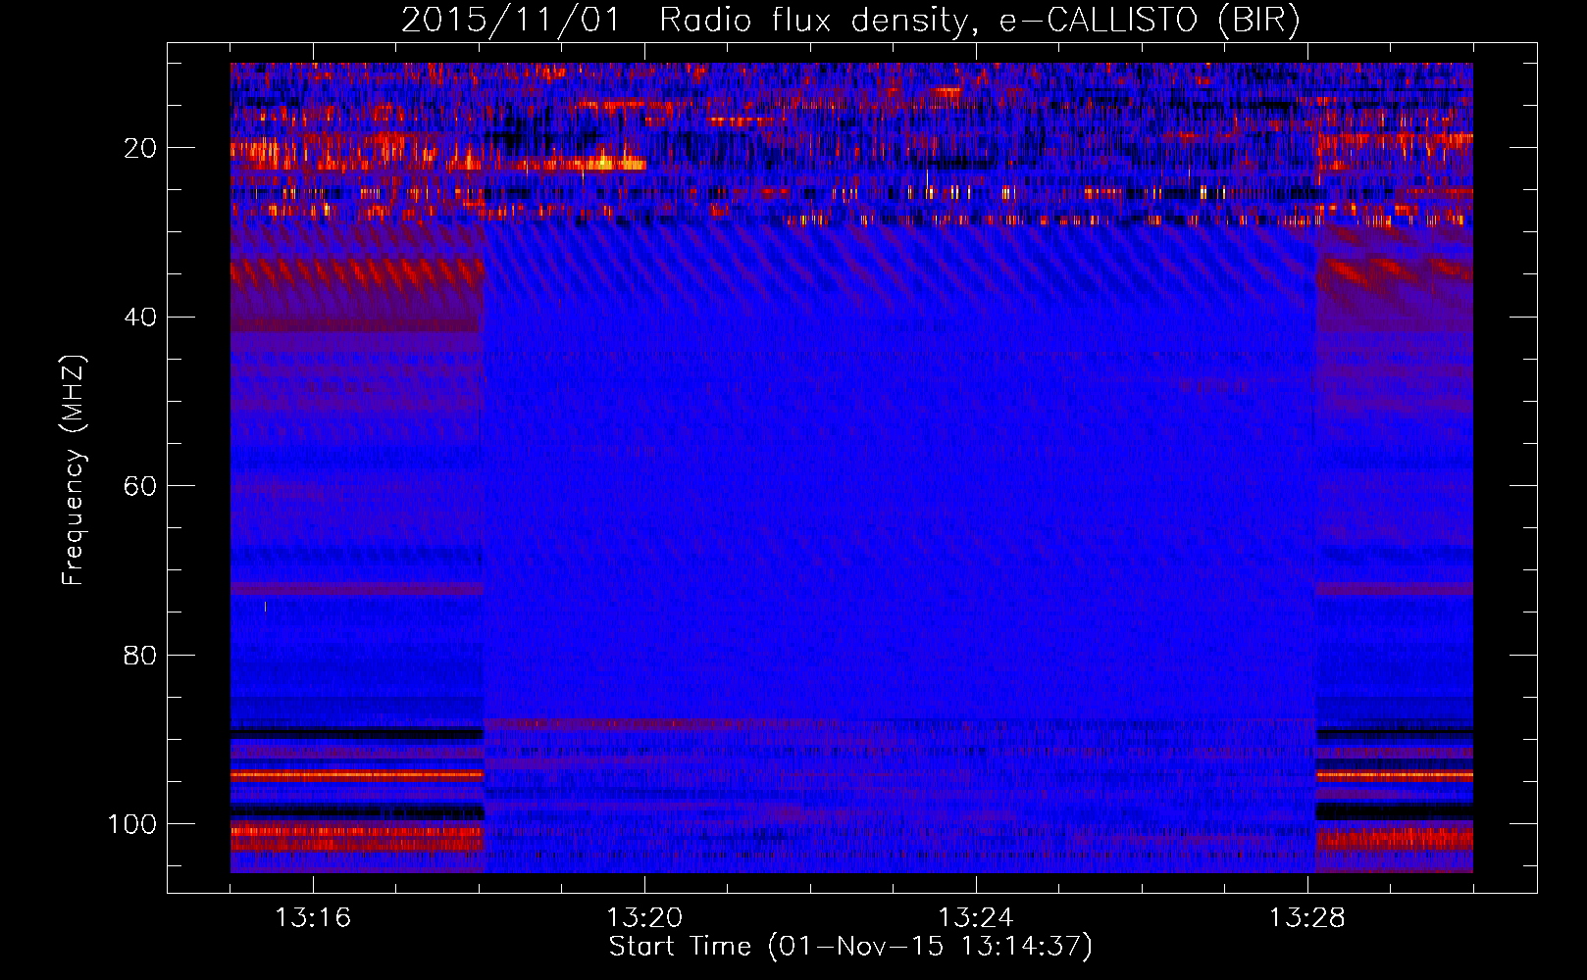Click the plot title '2015/11/01 Radio flux density, e-CALLISTO (BIR)'

pos(850,21)
